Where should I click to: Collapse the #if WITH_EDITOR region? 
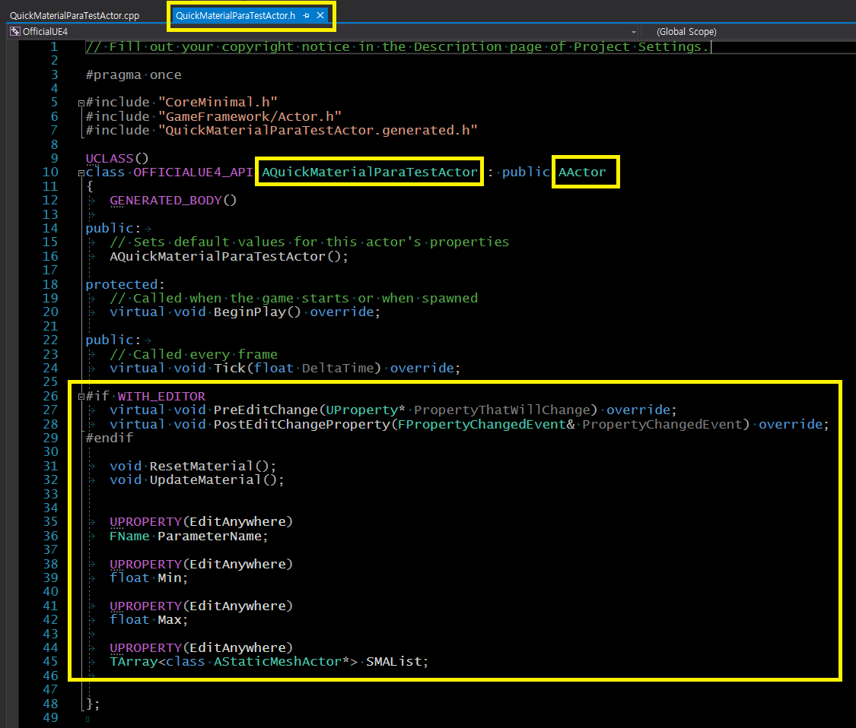point(81,397)
